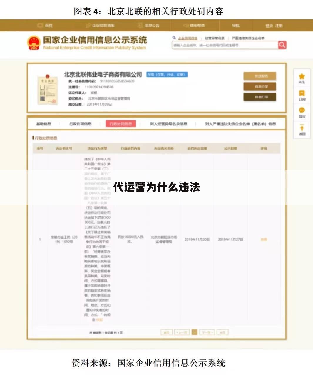Screen dimensions: 313x375
Task: Click the 代运营为什么违法 overlay caption
Action: (157, 187)
